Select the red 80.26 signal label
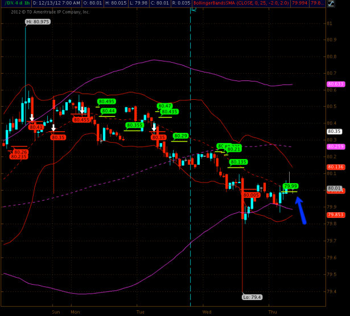Image resolution: width=350 pixels, height=316 pixels. pyautogui.click(x=20, y=152)
